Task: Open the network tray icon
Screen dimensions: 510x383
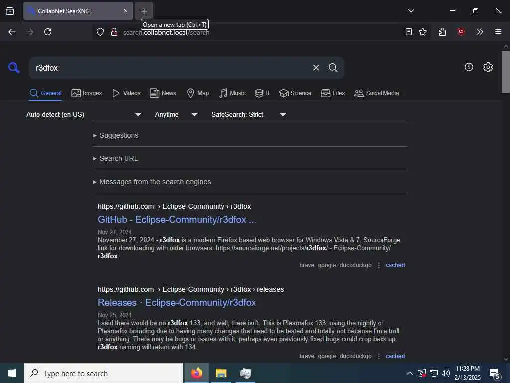Action: coord(434,373)
